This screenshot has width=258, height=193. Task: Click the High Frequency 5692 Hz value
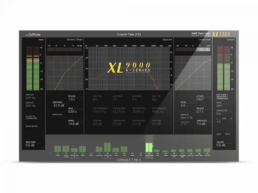[x=158, y=112]
